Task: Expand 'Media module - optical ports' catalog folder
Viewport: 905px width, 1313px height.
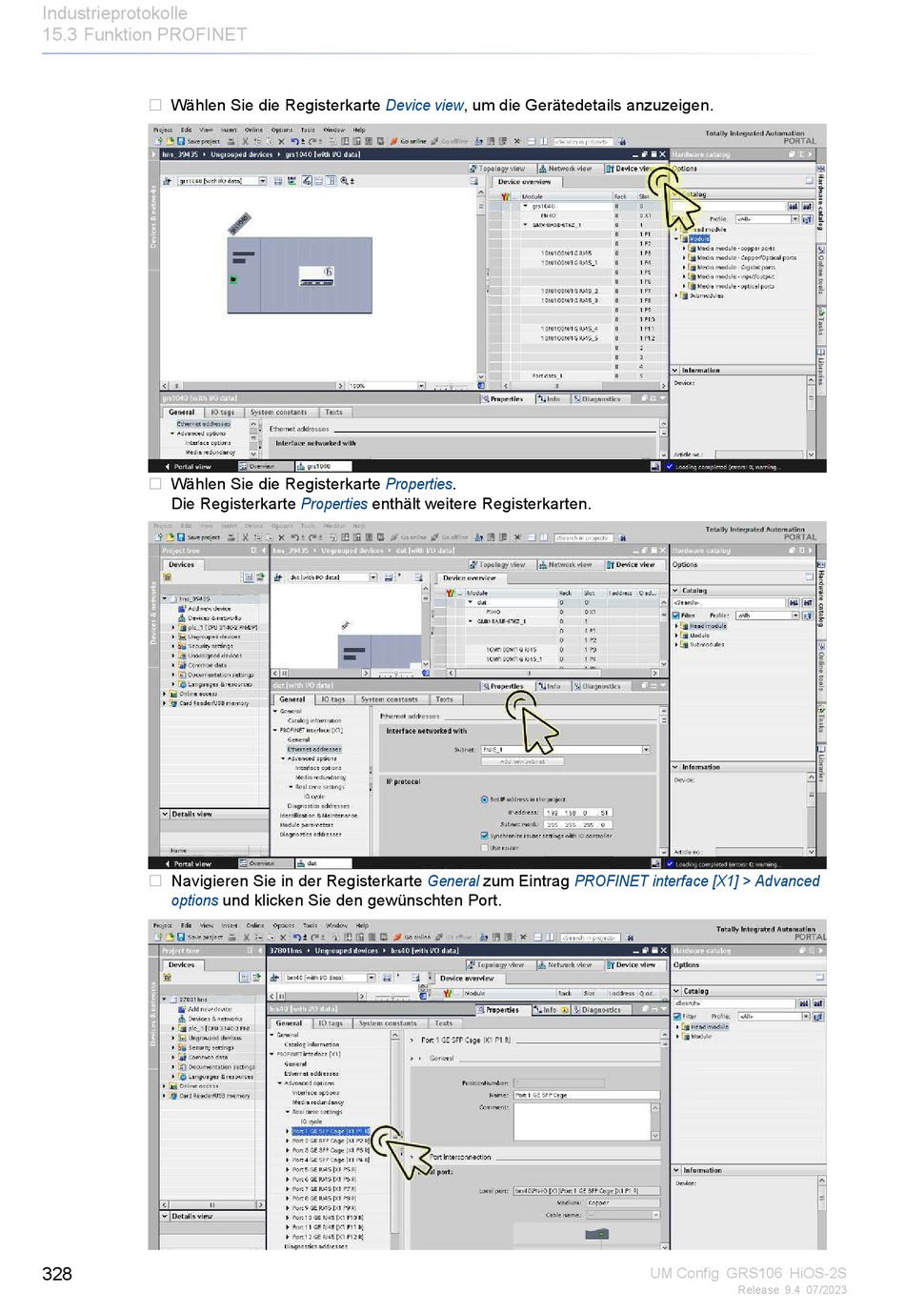Action: coord(685,286)
